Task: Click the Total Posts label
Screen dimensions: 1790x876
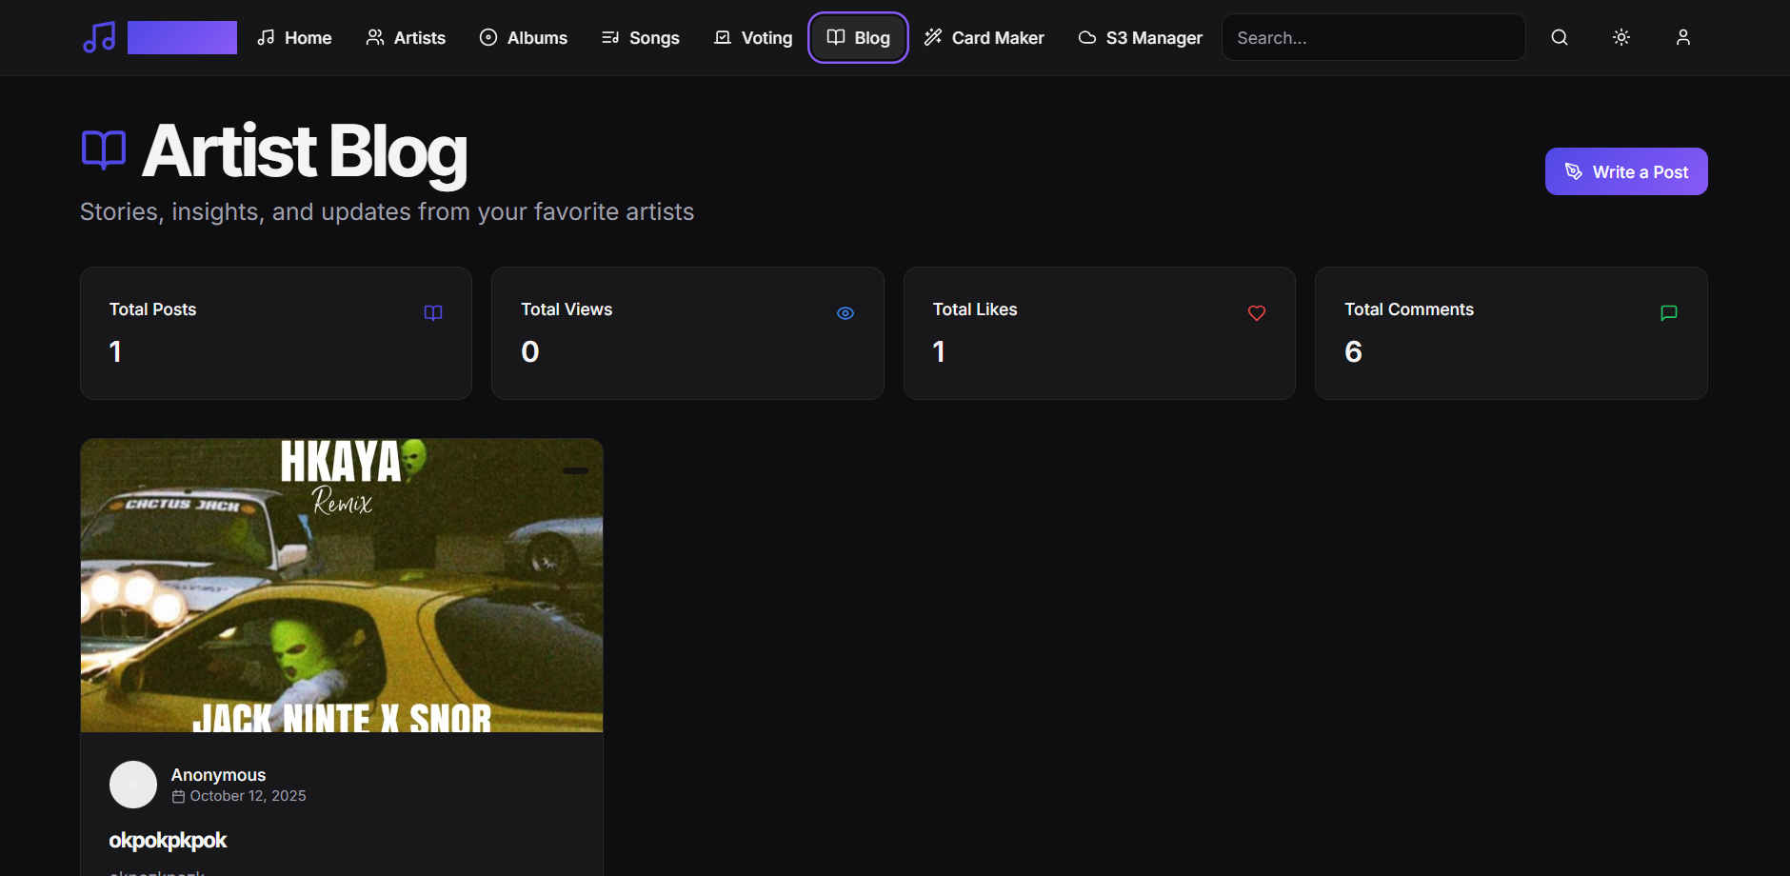Action: pyautogui.click(x=153, y=309)
